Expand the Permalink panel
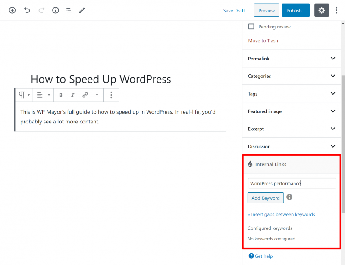The image size is (345, 265). point(292,59)
